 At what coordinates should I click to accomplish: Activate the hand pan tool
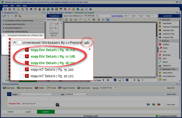pyautogui.click(x=94, y=20)
